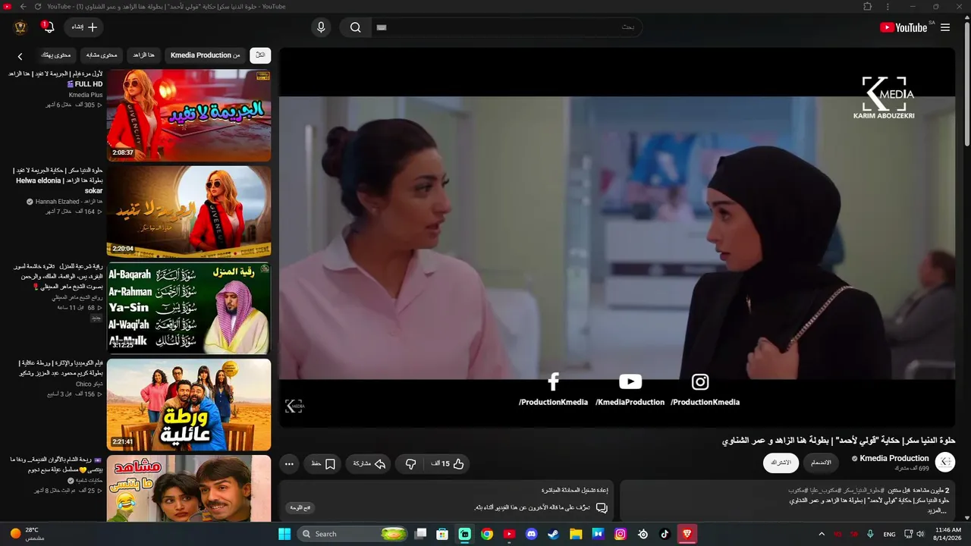The image size is (971, 546).
Task: Open the taskbar clock and date
Action: point(947,534)
